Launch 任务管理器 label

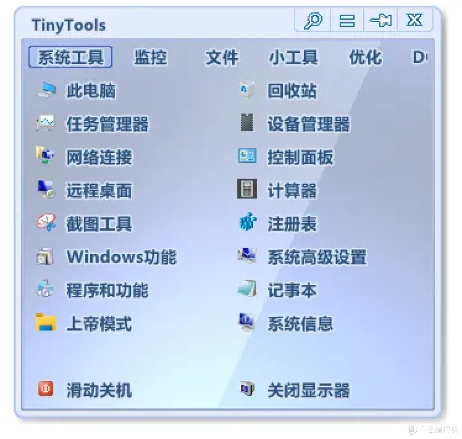[x=107, y=124]
